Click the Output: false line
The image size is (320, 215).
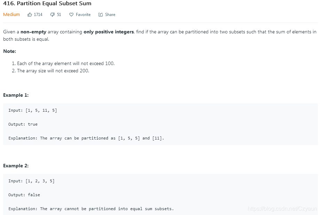[24, 195]
